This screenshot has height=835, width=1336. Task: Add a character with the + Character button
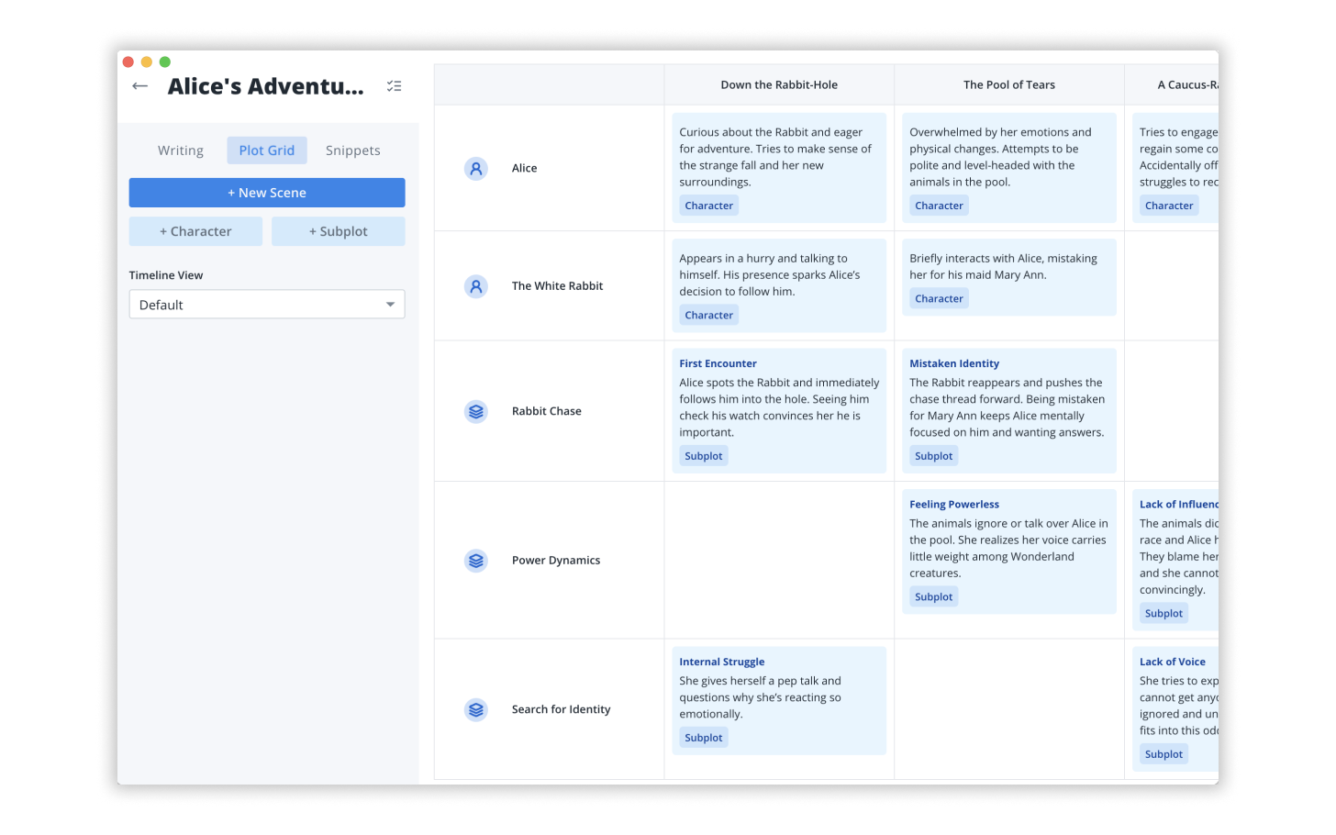[x=195, y=231]
